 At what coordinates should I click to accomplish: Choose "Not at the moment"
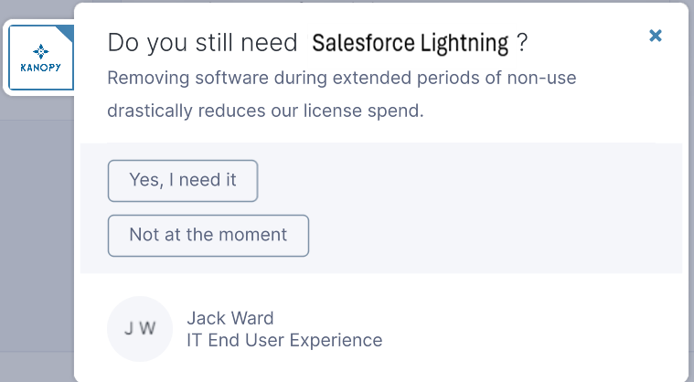coord(208,235)
